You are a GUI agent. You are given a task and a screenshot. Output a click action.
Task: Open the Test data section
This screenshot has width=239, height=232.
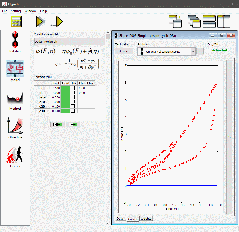[x=15, y=42]
